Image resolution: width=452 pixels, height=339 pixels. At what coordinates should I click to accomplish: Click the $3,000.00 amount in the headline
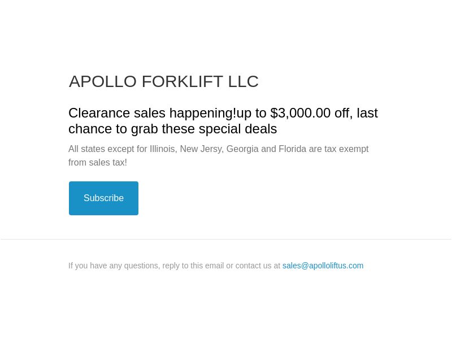[x=301, y=113]
